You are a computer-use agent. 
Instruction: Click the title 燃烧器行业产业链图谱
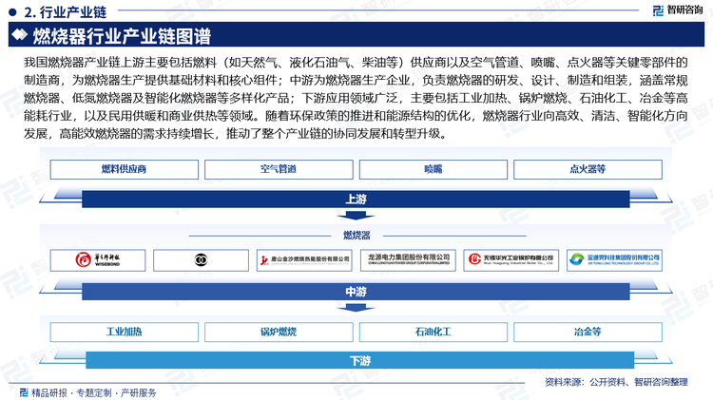(x=122, y=36)
